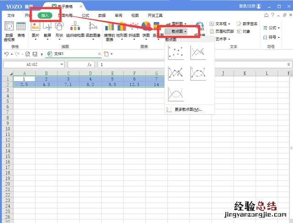Choose the plain scatter chart thumbnail
This screenshot has width=293, height=223.
point(176,53)
